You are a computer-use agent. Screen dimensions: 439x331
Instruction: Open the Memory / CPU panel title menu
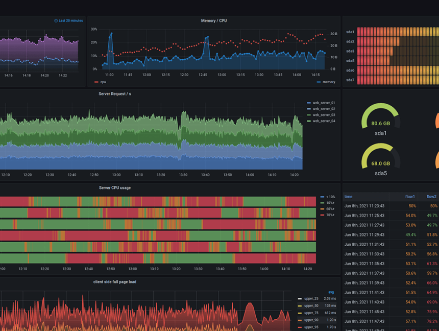[213, 21]
